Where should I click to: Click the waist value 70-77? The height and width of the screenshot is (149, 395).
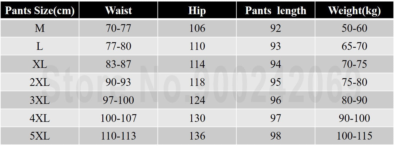click(x=118, y=28)
